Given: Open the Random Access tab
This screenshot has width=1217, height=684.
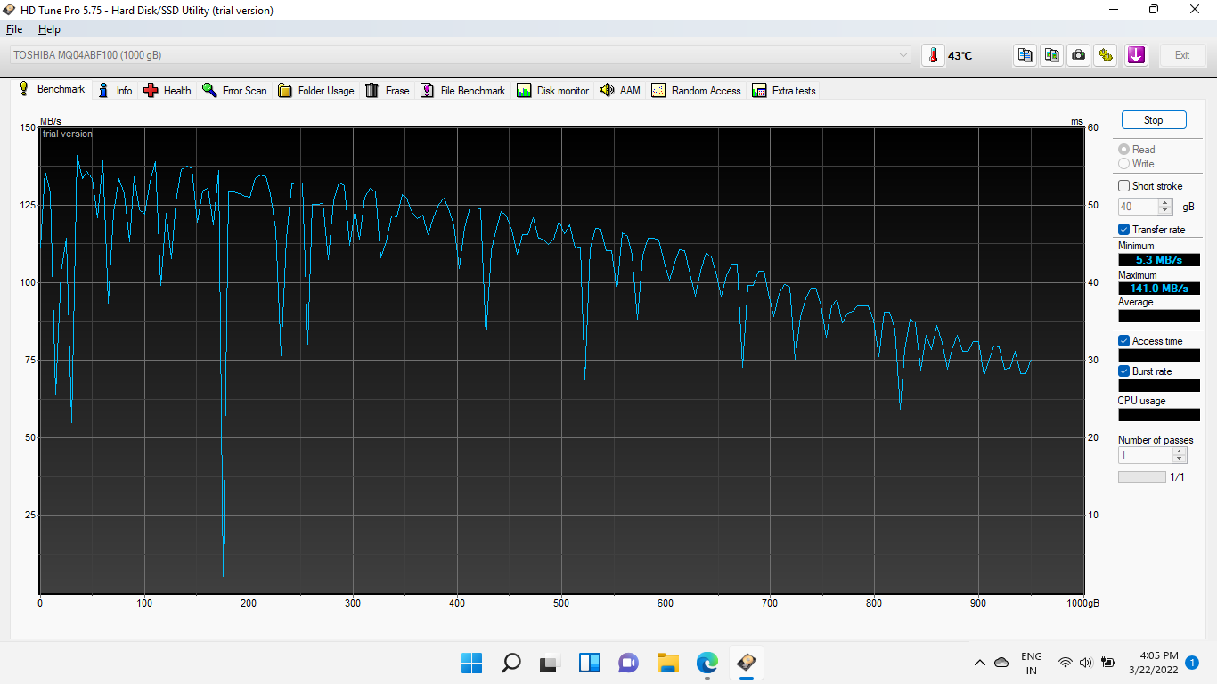Looking at the screenshot, I should tap(697, 91).
